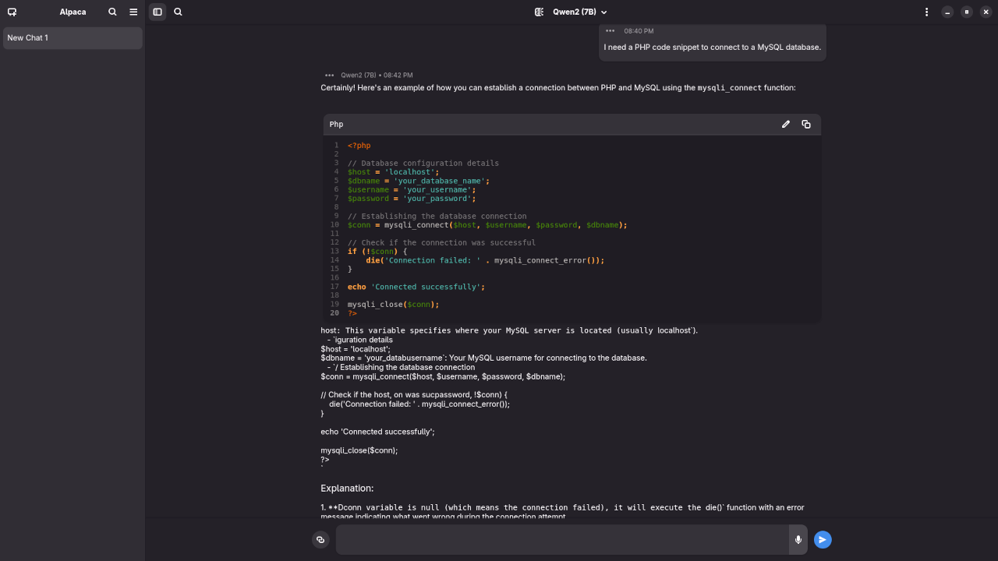Viewport: 998px width, 561px height.
Task: Search chats using the sidebar magnifier icon
Action: pos(112,12)
